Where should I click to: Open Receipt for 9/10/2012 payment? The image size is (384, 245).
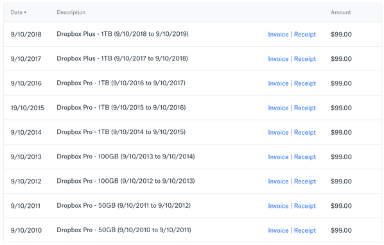click(x=305, y=181)
